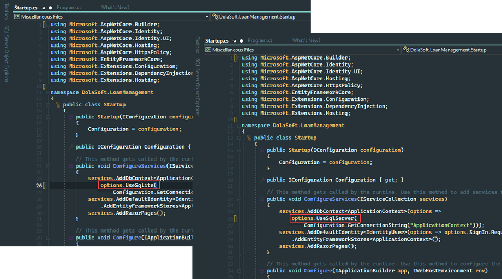Click the unsaved dot on the front window's Startup.cs tab

tap(241, 41)
